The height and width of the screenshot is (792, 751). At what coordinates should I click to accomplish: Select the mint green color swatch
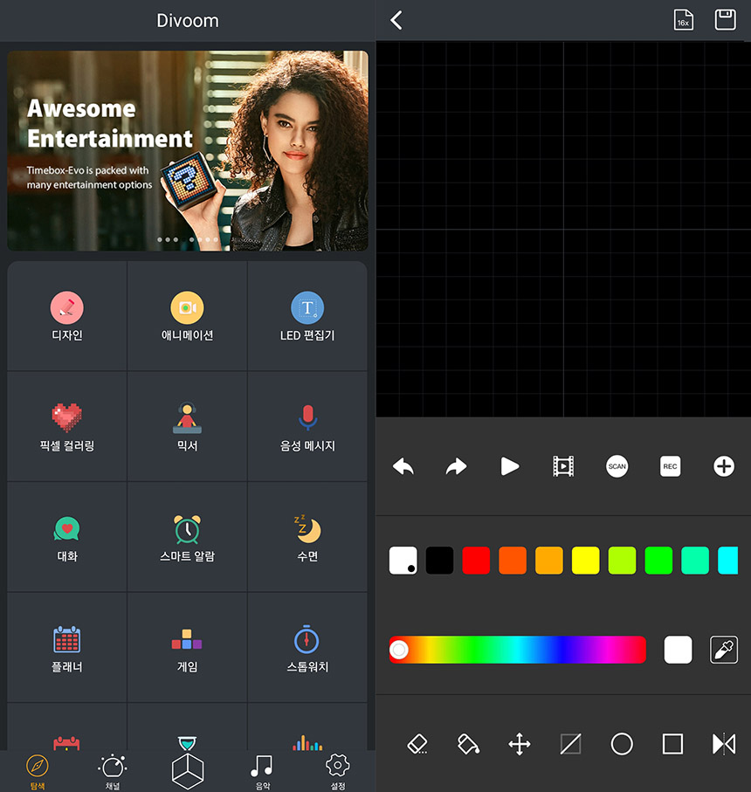tap(695, 560)
